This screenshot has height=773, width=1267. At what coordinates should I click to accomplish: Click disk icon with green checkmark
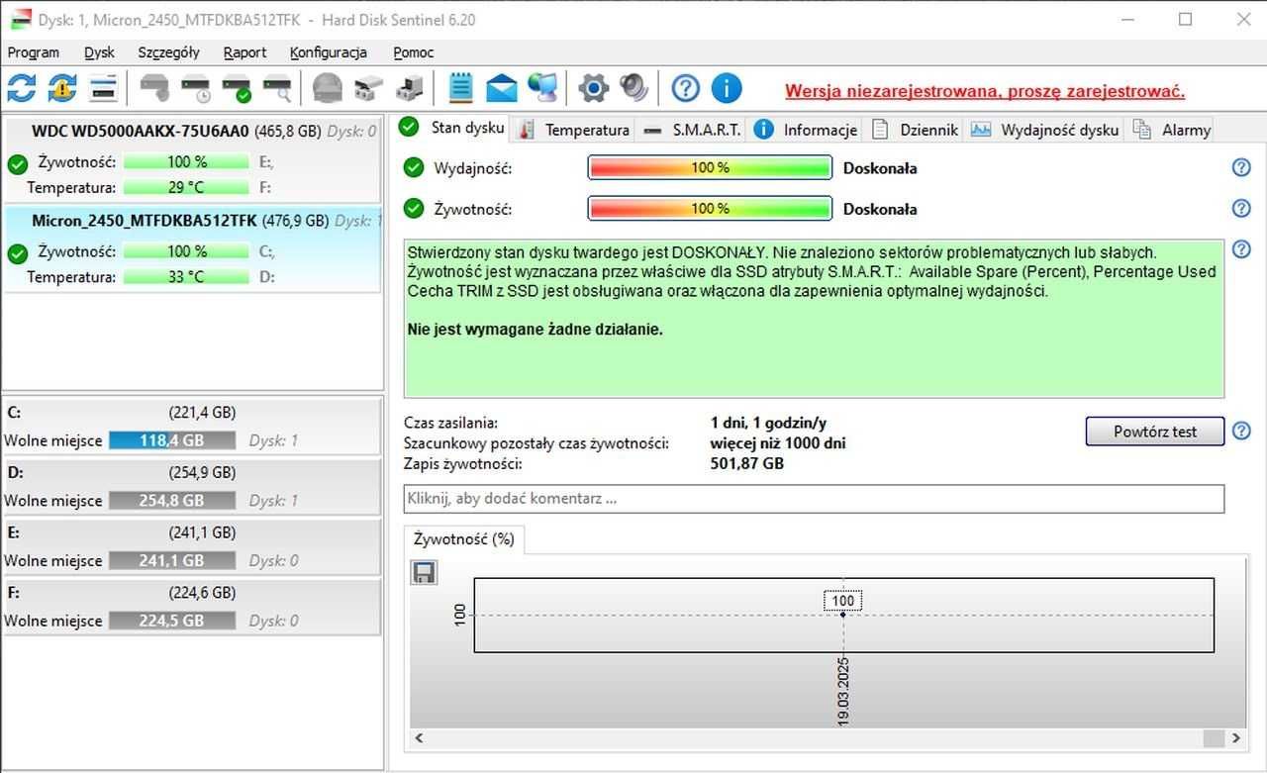point(237,88)
